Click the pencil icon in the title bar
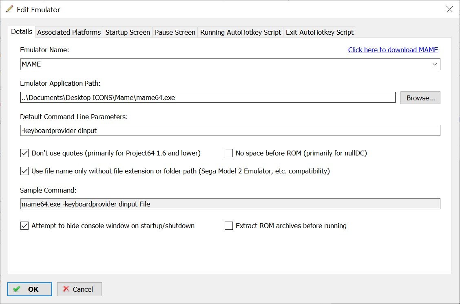460x304 pixels. [9, 9]
